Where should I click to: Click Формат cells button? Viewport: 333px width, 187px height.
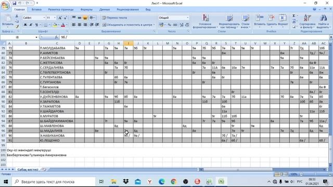(283, 21)
